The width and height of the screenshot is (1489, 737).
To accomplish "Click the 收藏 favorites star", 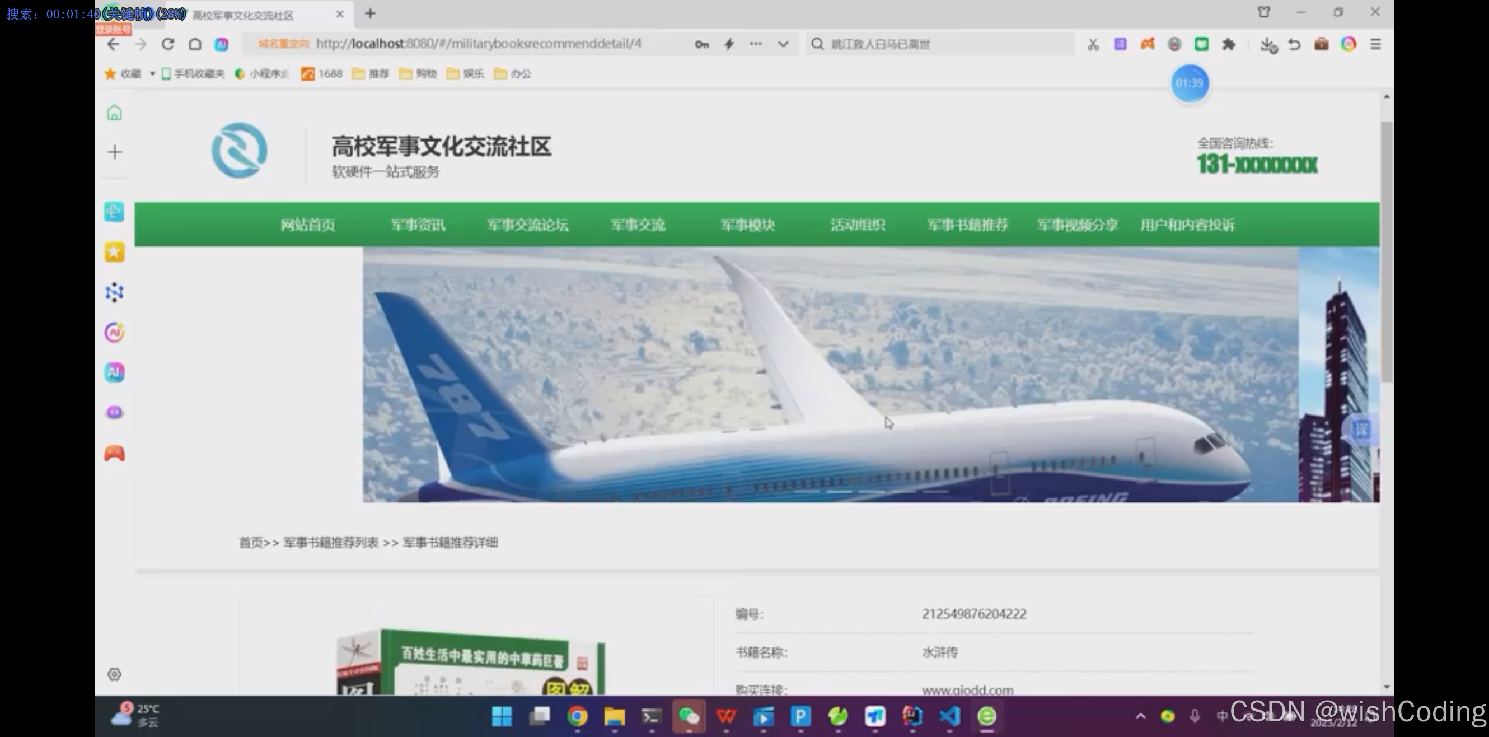I will [110, 73].
